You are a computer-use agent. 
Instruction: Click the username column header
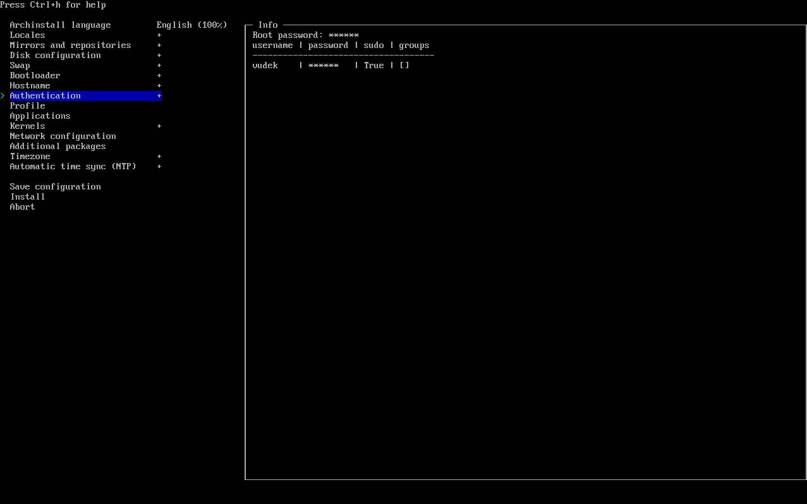pos(273,45)
